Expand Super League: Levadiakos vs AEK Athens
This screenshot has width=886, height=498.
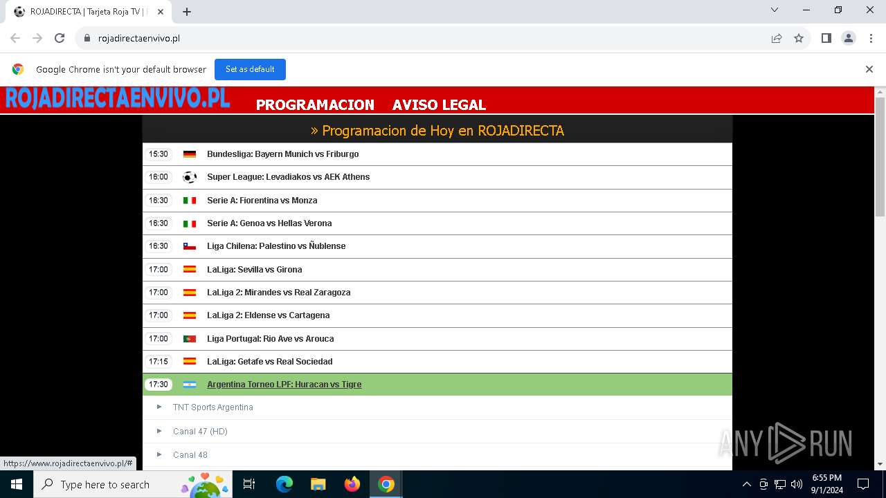pos(288,177)
